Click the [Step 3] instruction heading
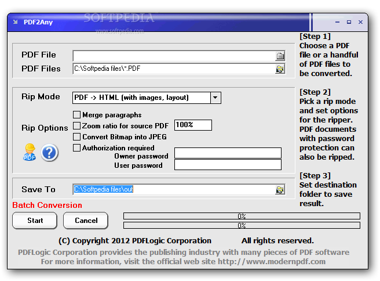Viewport: 380px width, 281px height. click(x=315, y=175)
